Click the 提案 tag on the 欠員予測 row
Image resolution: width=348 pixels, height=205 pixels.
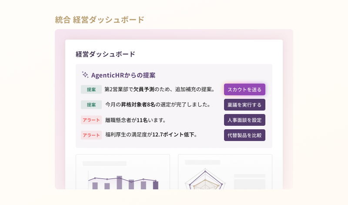pyautogui.click(x=91, y=90)
